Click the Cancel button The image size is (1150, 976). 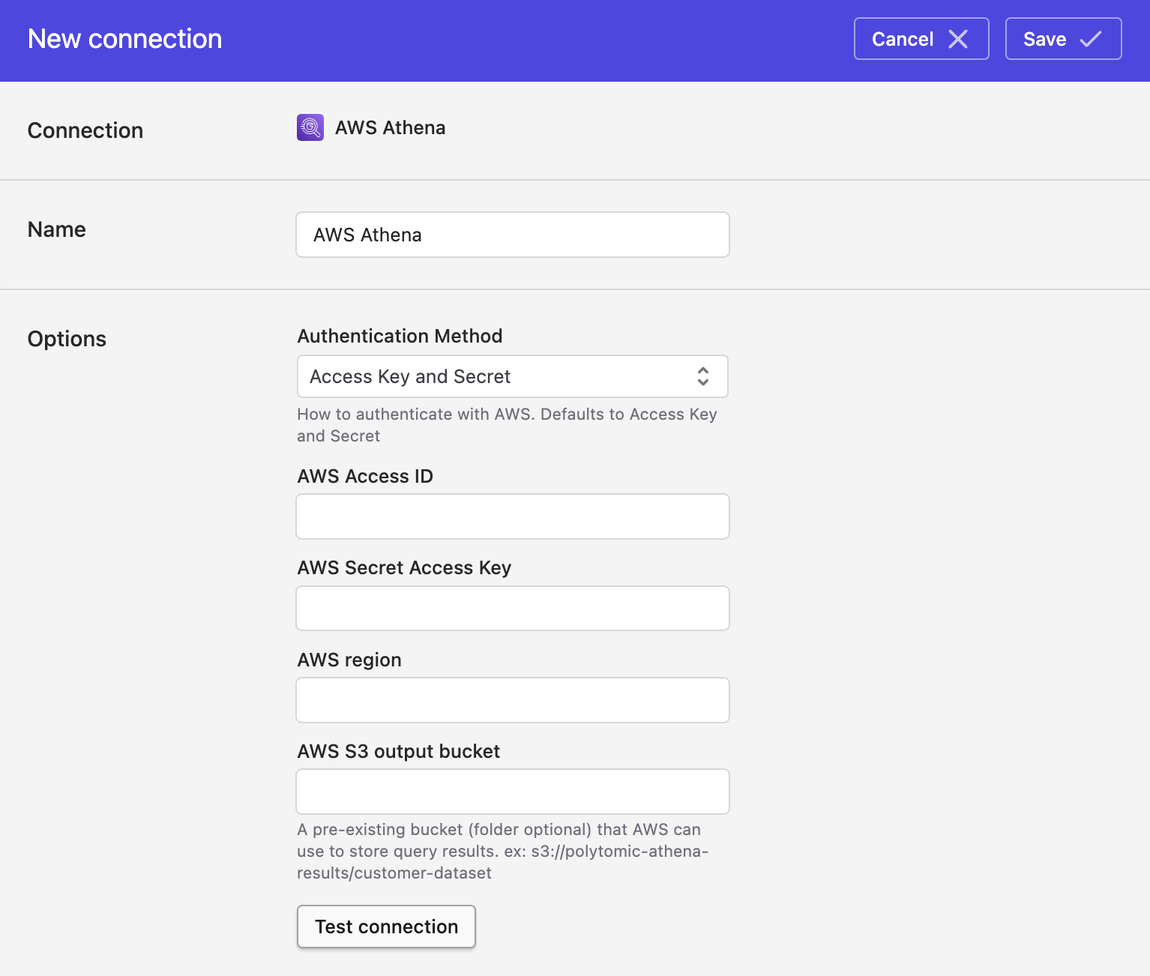tap(921, 39)
